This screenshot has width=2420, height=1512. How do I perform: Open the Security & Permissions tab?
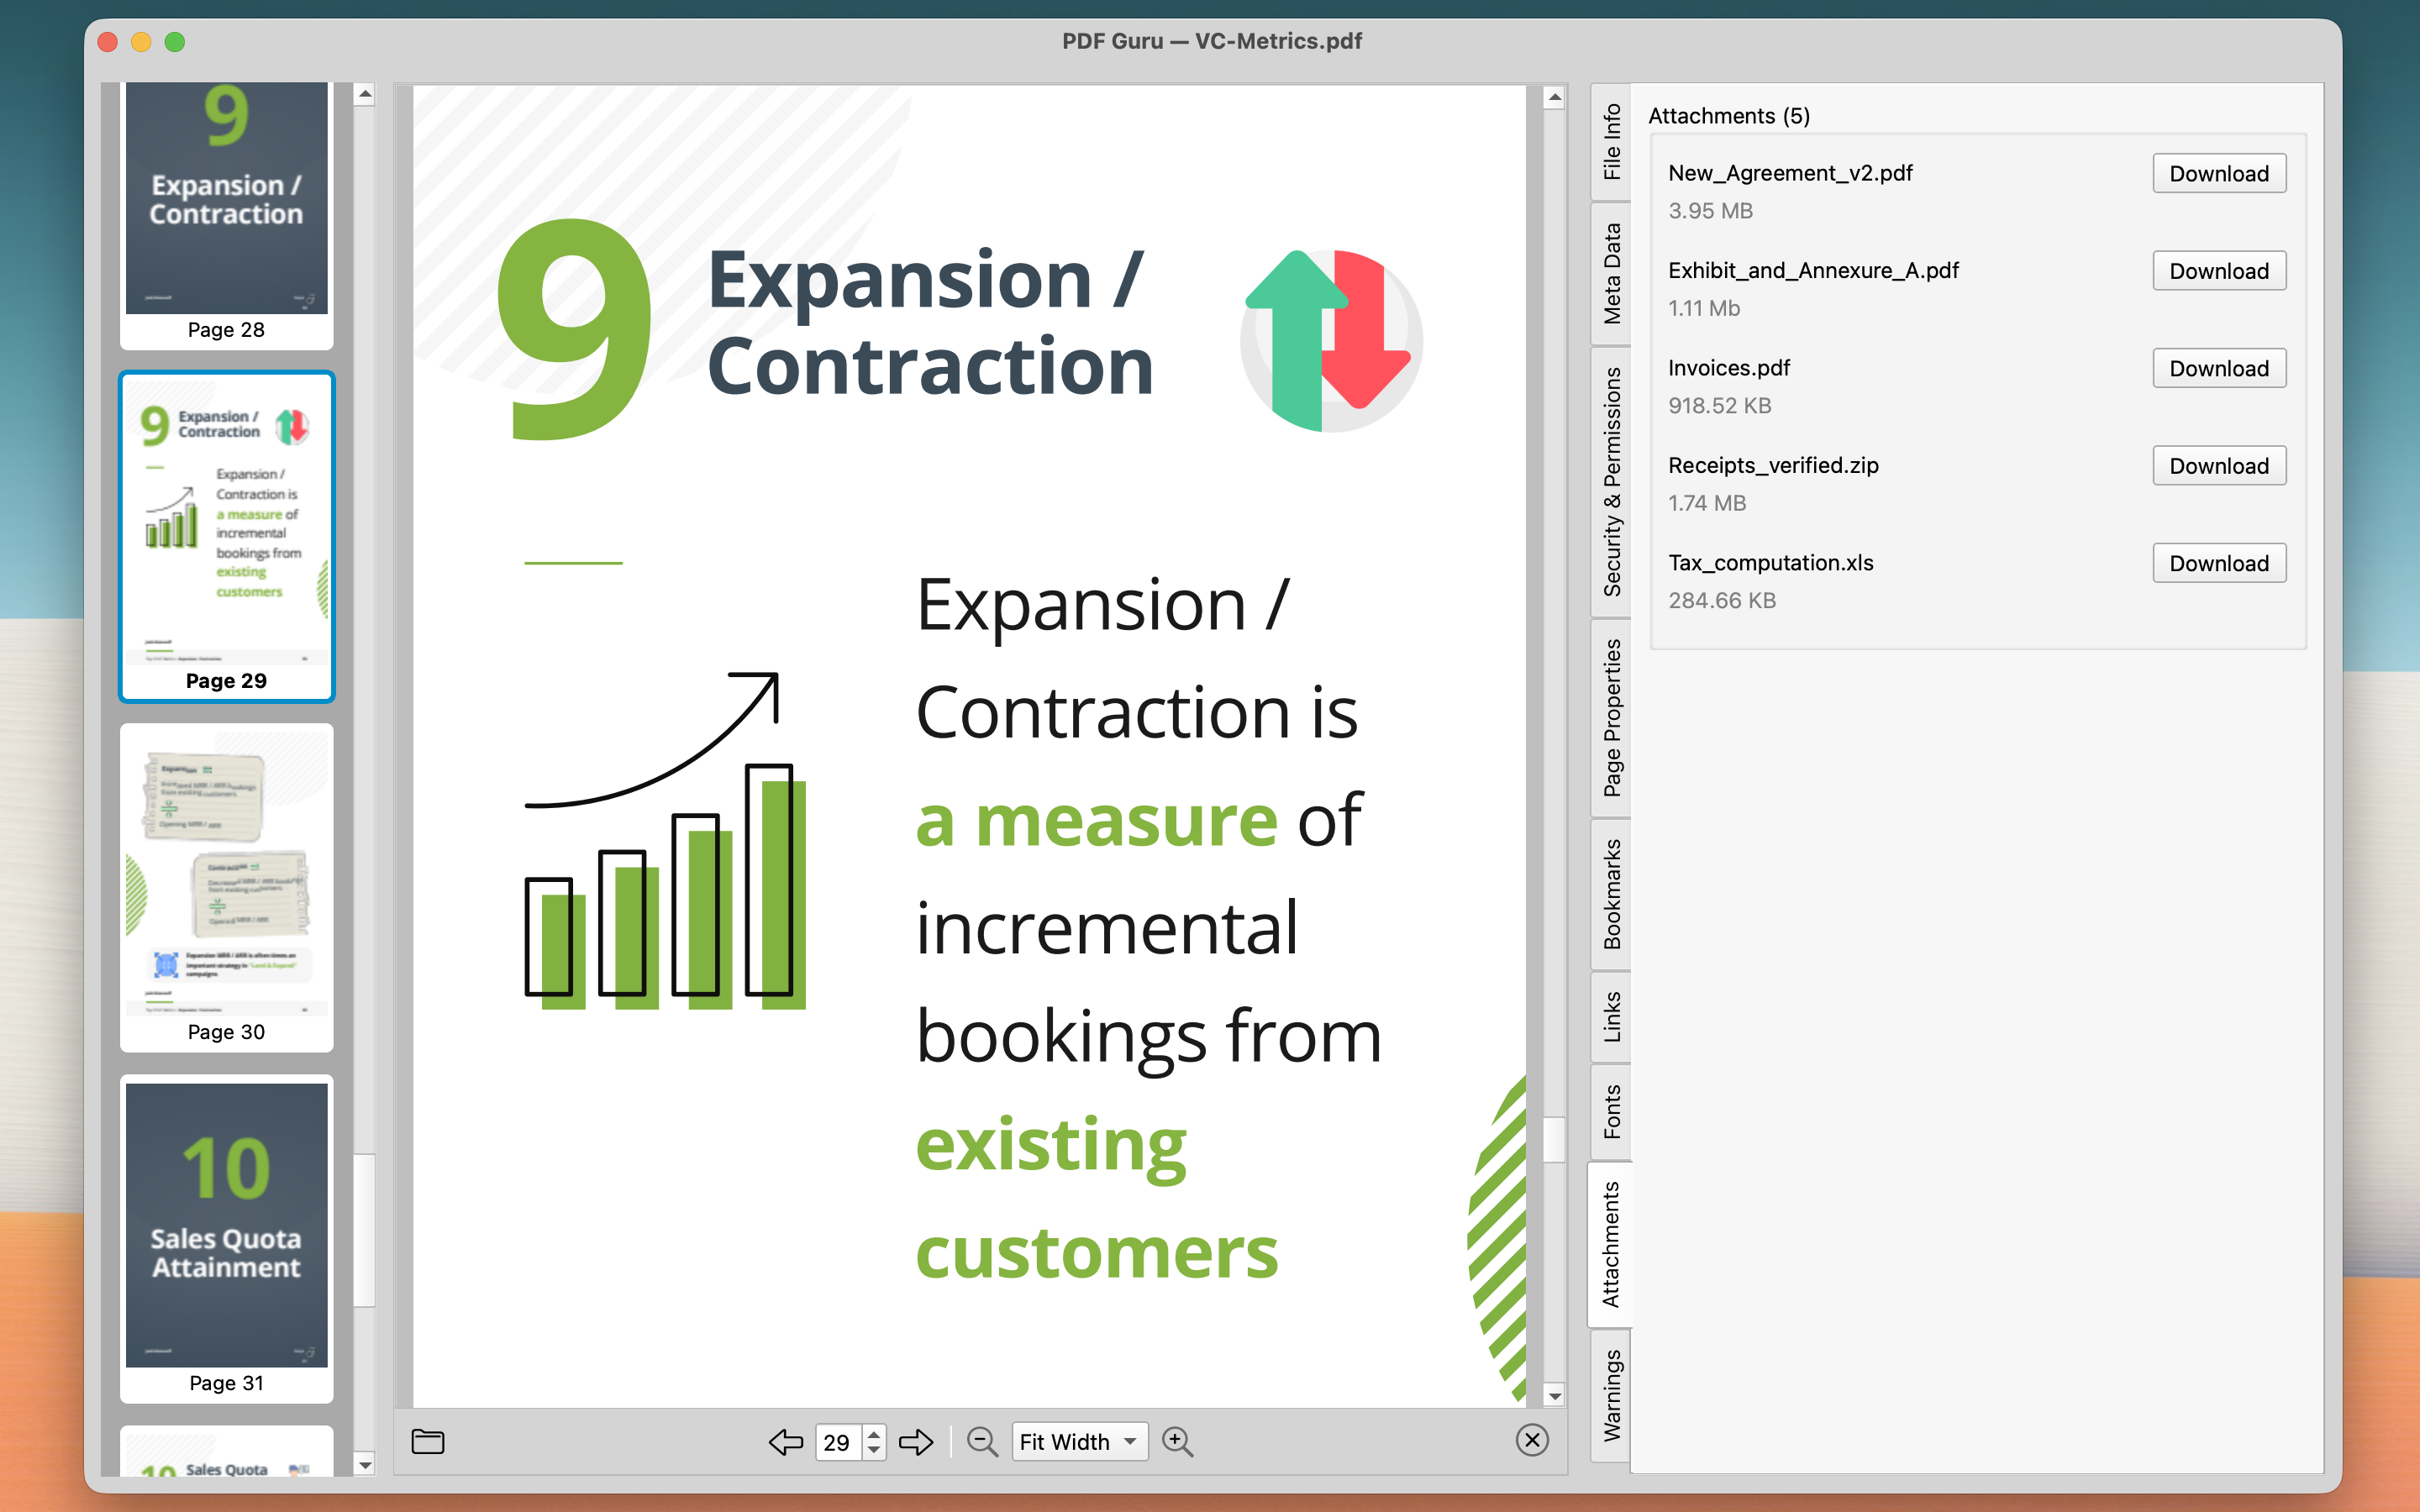1611,481
